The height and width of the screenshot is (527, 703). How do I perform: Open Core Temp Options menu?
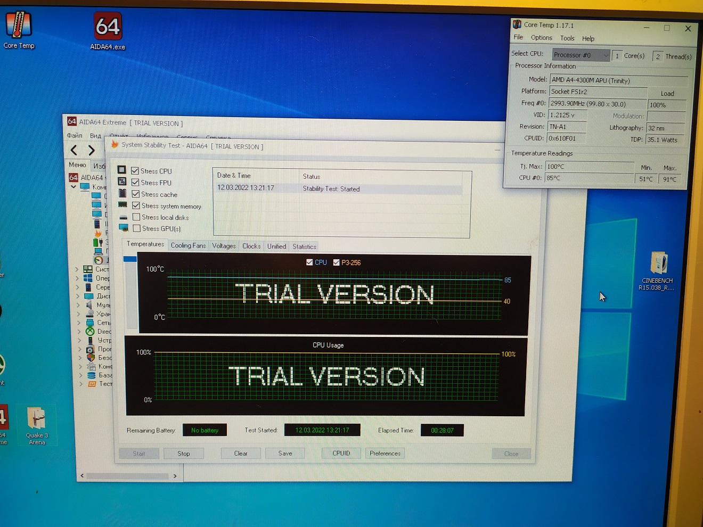coord(541,38)
